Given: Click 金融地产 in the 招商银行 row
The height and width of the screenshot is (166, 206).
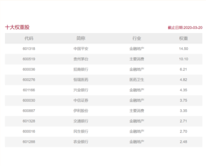Looking at the screenshot, I should tap(137, 69).
